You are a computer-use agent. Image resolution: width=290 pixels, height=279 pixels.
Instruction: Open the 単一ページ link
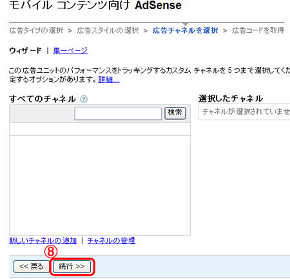click(x=70, y=50)
